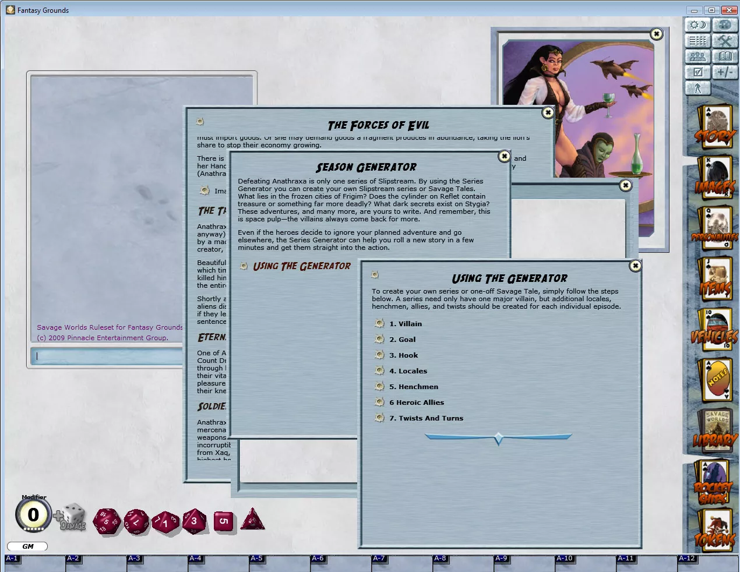Click Savage Worlds Ruleset chat text

click(x=110, y=327)
